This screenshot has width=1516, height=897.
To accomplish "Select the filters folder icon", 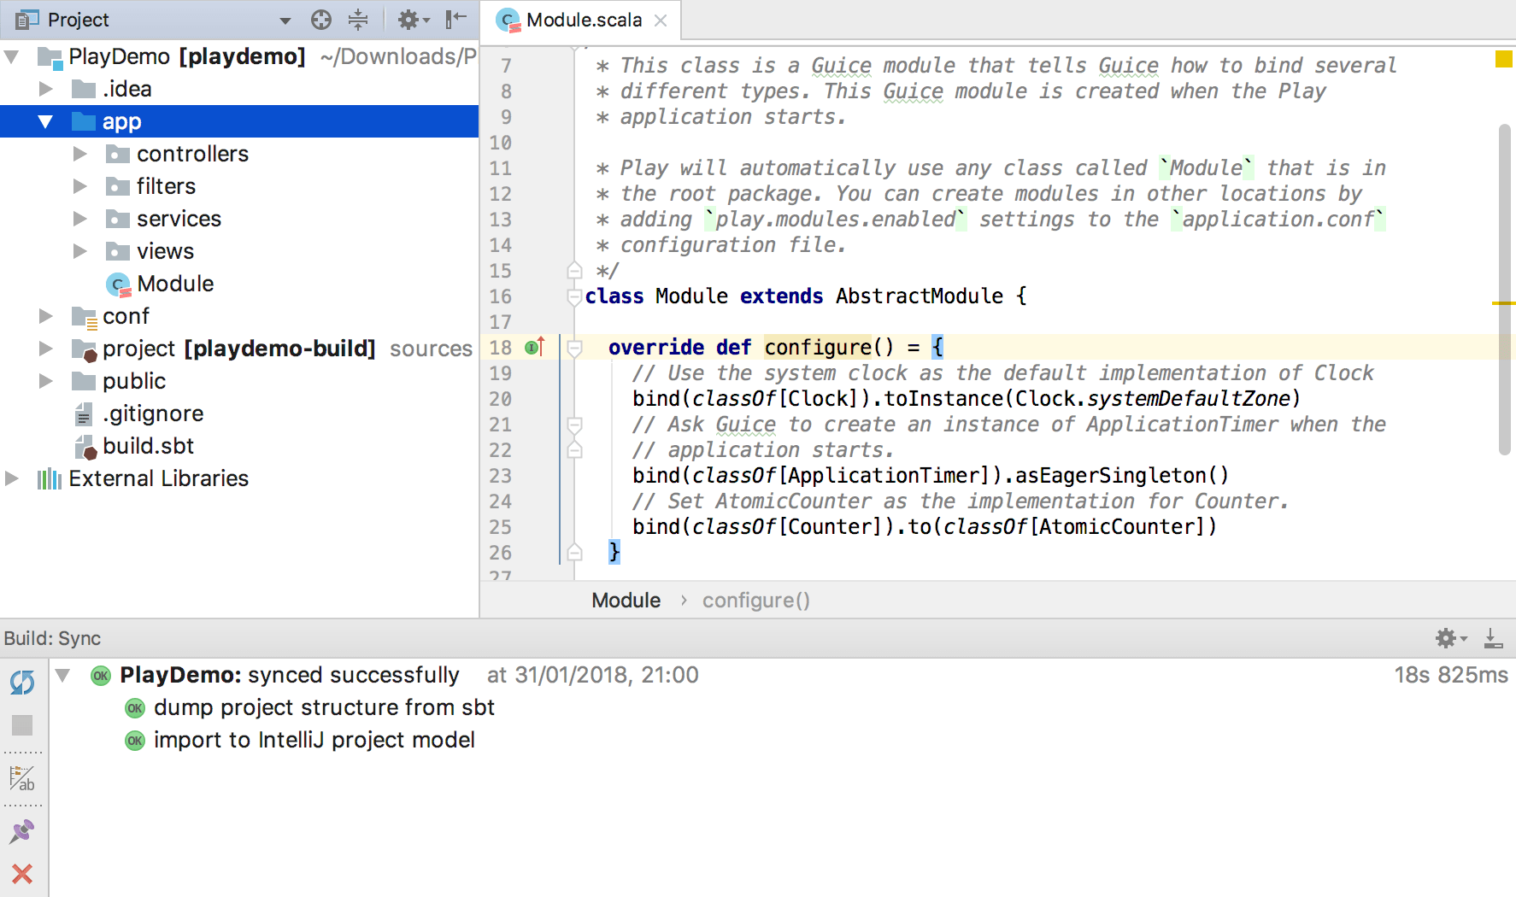I will (118, 187).
